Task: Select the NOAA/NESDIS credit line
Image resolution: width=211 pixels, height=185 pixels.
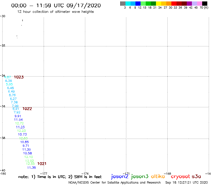Action: [x=115, y=183]
